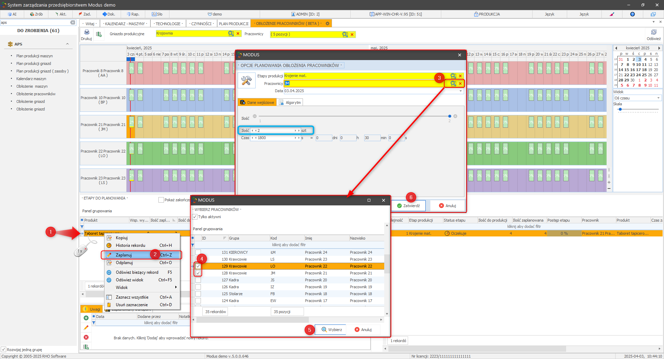Check the Pokaż zakończone checkbox

pyautogui.click(x=161, y=200)
